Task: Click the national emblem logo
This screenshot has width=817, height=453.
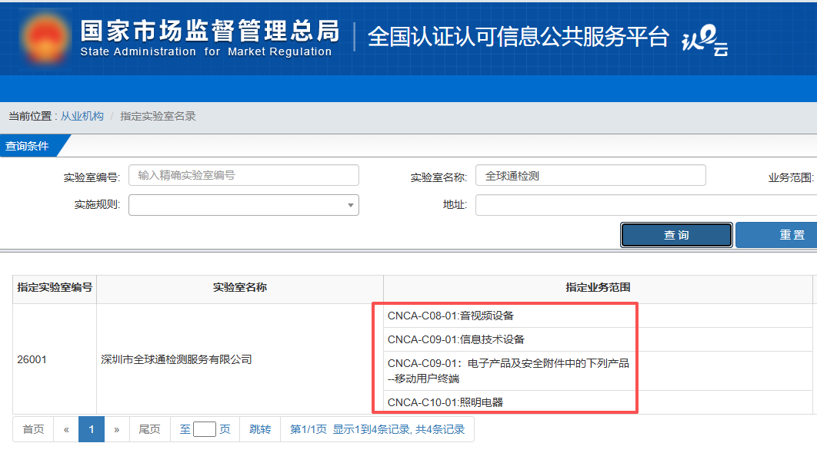Action: [x=45, y=38]
